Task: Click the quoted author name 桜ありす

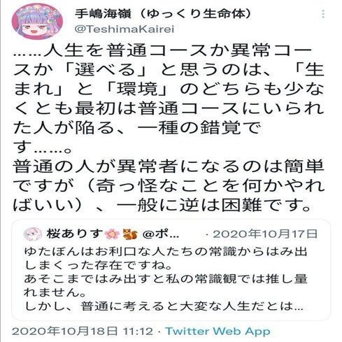Action: (x=75, y=234)
